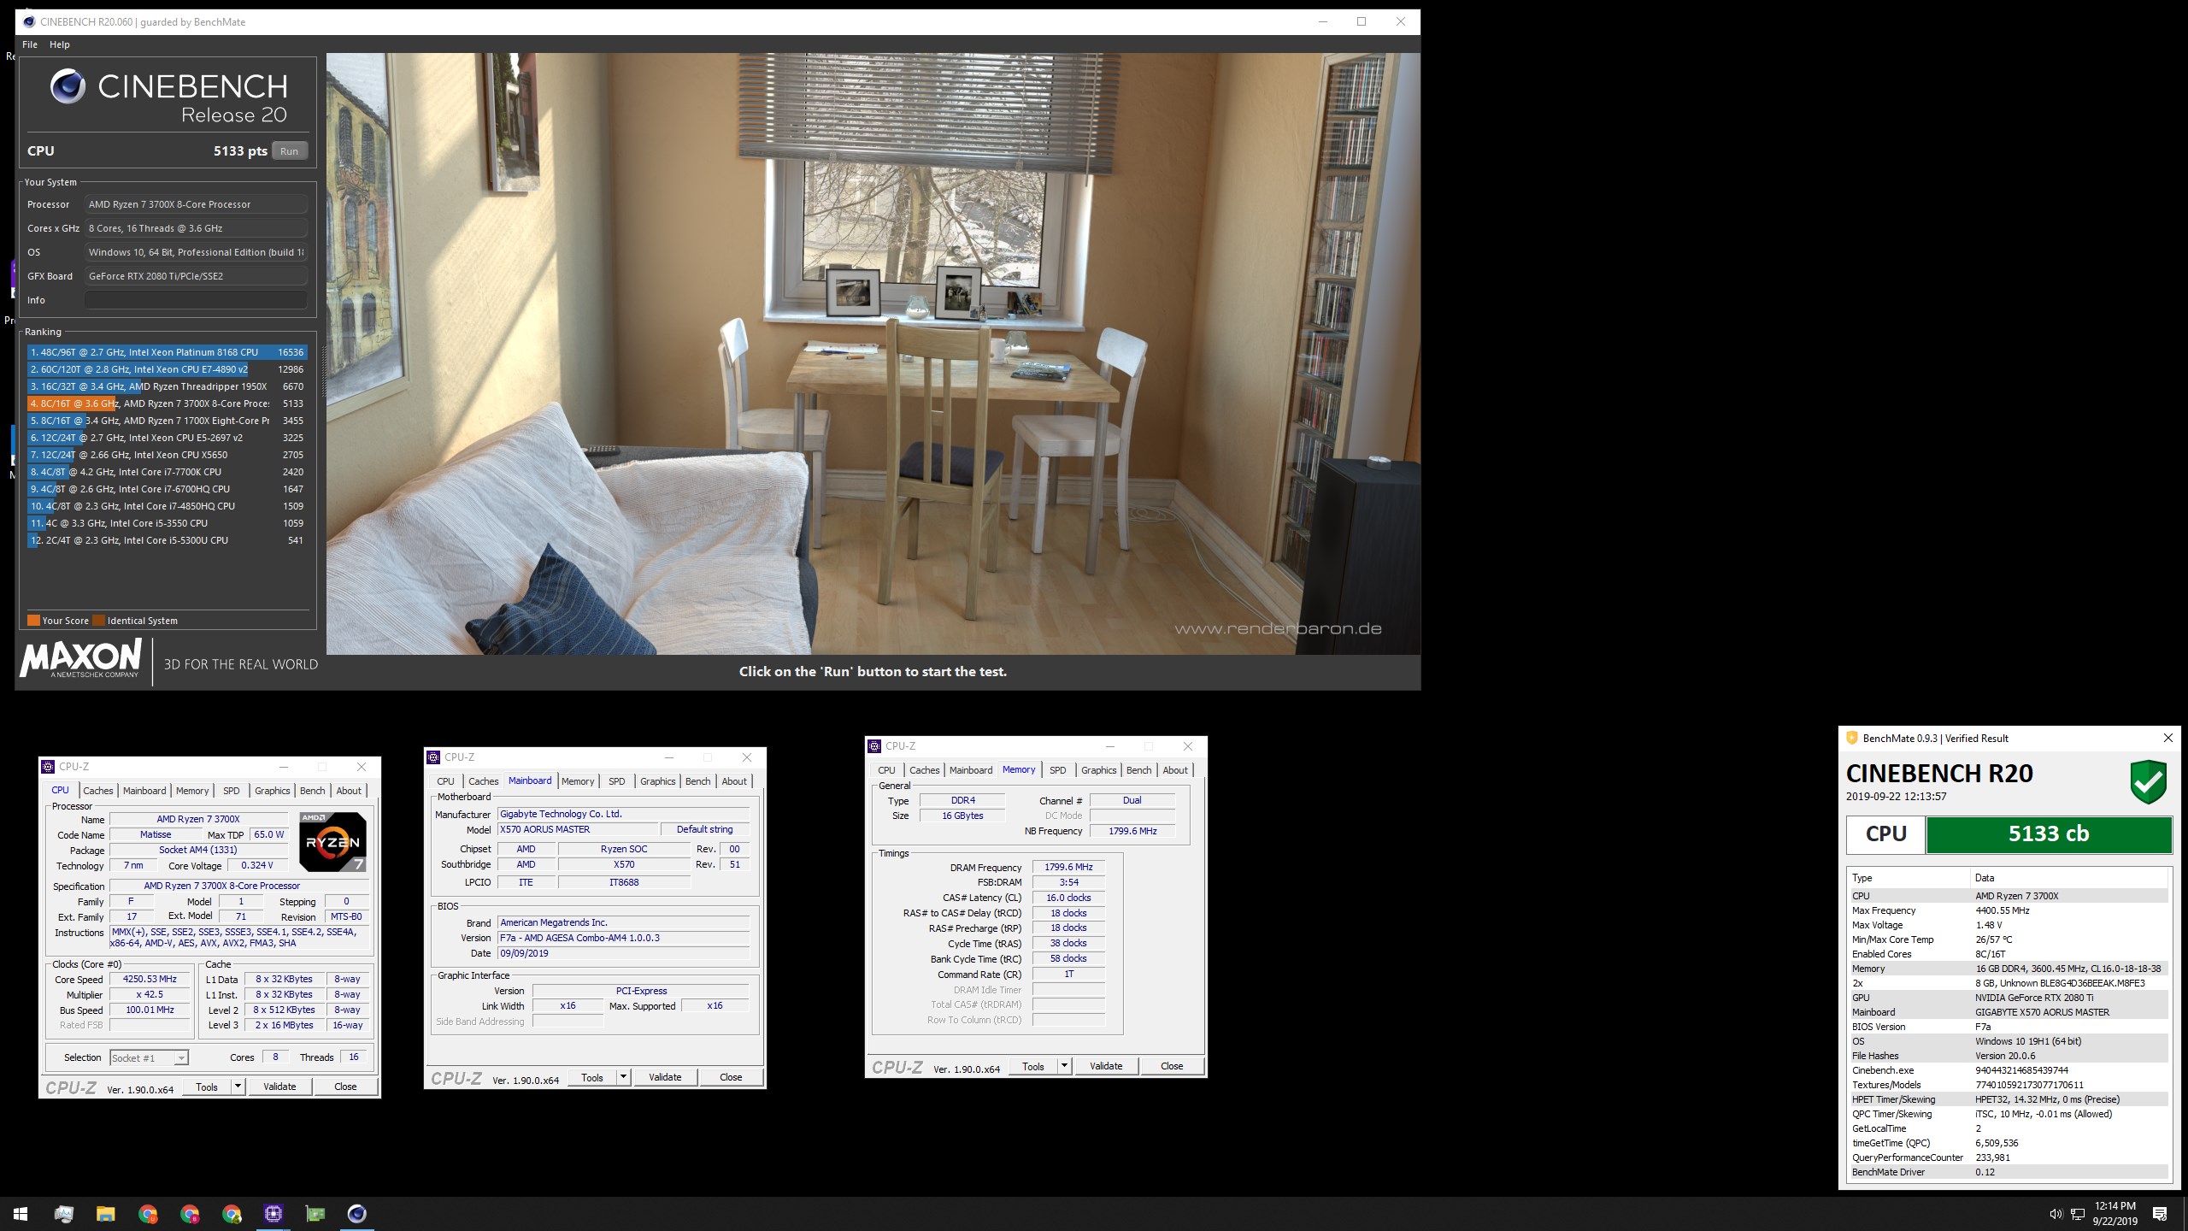This screenshot has width=2188, height=1231.
Task: Click Tools button in right CPU-Z
Action: click(x=1033, y=1066)
